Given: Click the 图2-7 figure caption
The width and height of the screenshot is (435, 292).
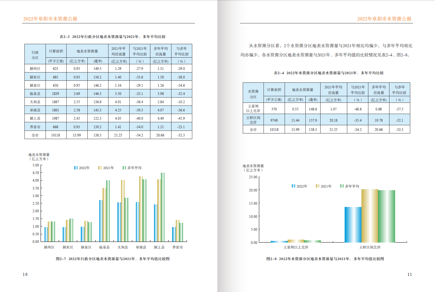Looking at the screenshot, I should pyautogui.click(x=114, y=259).
